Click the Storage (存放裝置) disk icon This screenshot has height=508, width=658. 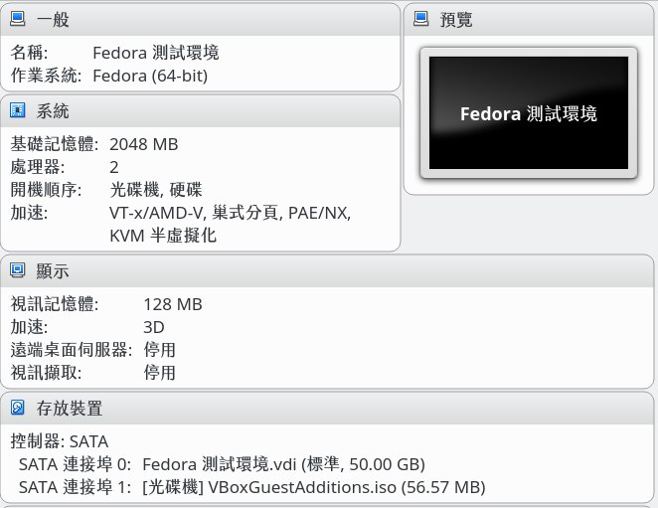17,408
